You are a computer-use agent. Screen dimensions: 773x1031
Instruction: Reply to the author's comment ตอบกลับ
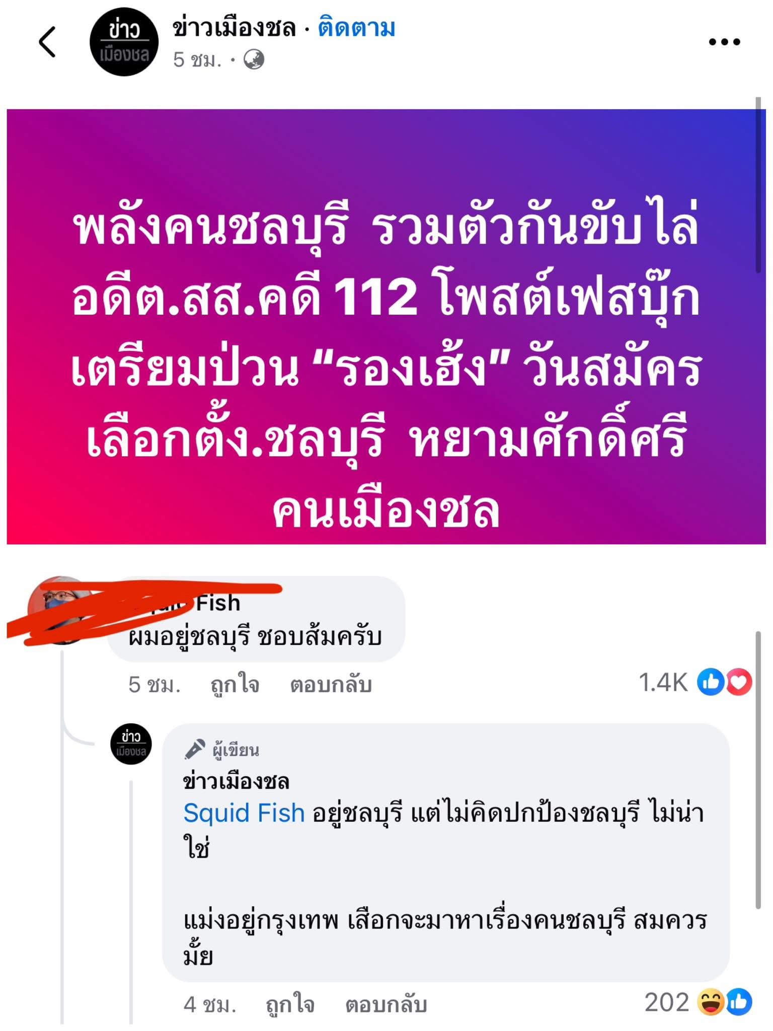[x=386, y=1004]
